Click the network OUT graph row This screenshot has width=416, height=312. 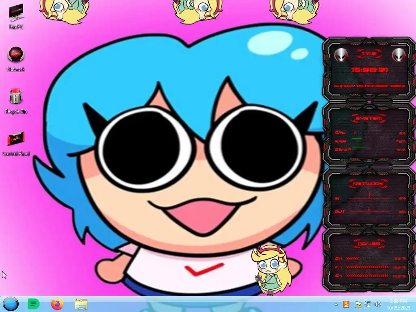[370, 211]
